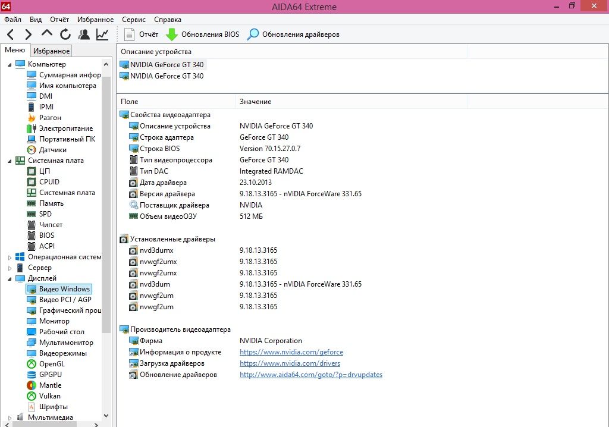Screen dimensions: 609x427
Task: Expand the Операционная система node
Action: (10, 257)
